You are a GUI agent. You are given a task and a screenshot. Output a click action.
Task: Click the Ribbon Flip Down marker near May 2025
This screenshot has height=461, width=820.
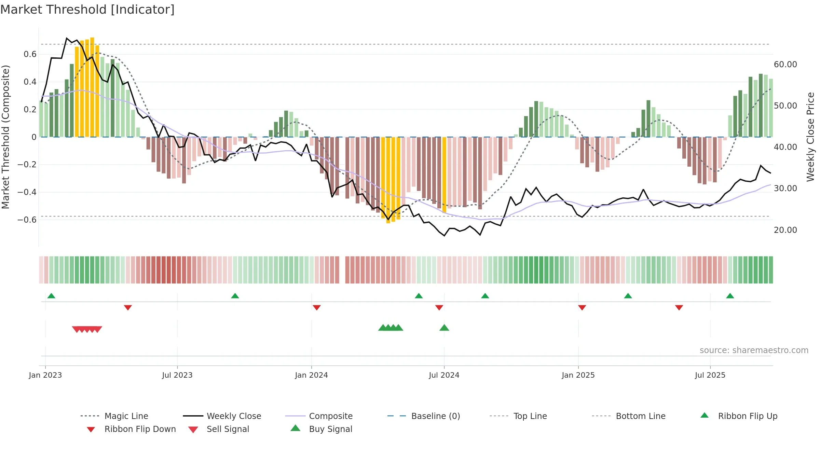(679, 308)
